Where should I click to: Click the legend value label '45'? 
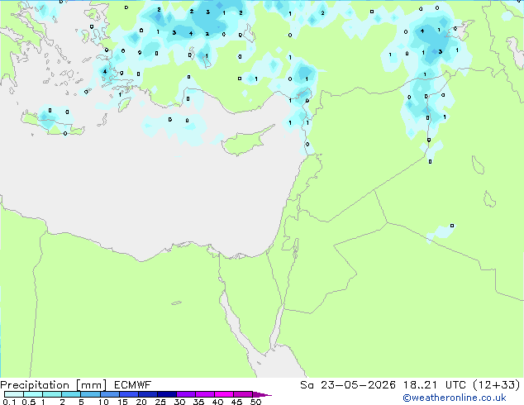[236, 402]
